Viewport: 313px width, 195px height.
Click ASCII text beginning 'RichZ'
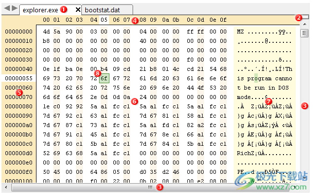(x=264, y=154)
